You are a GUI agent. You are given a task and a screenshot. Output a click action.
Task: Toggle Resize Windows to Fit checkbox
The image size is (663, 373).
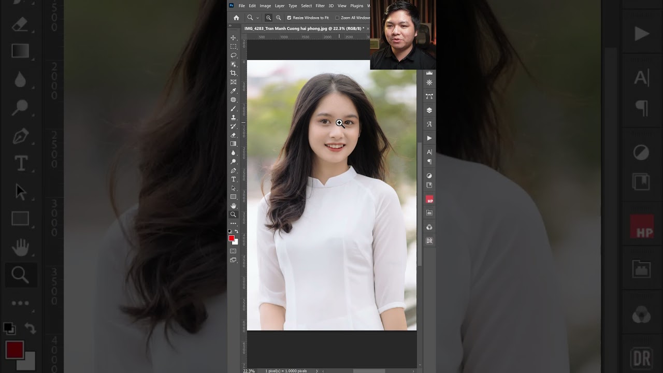[289, 18]
